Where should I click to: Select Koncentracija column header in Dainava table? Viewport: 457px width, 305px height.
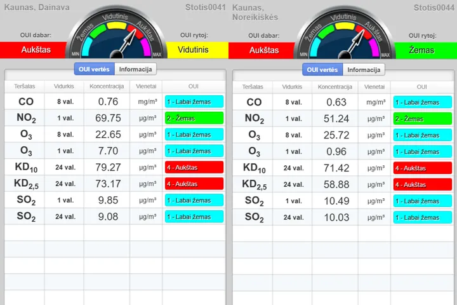point(107,86)
